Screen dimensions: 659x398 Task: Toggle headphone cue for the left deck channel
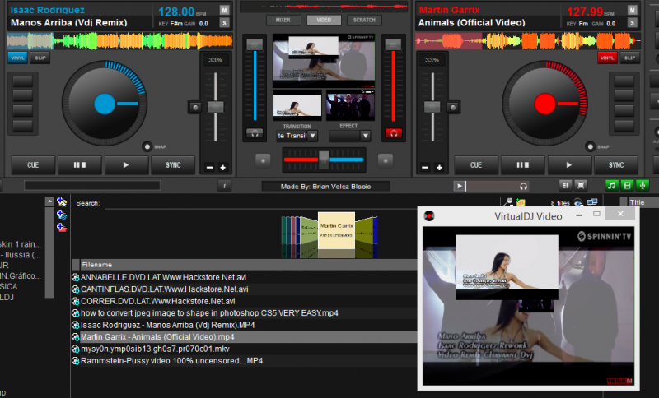point(255,134)
